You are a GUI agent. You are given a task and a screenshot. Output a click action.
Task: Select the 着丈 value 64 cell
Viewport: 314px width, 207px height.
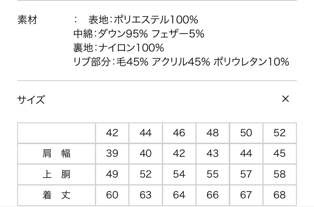(179, 195)
